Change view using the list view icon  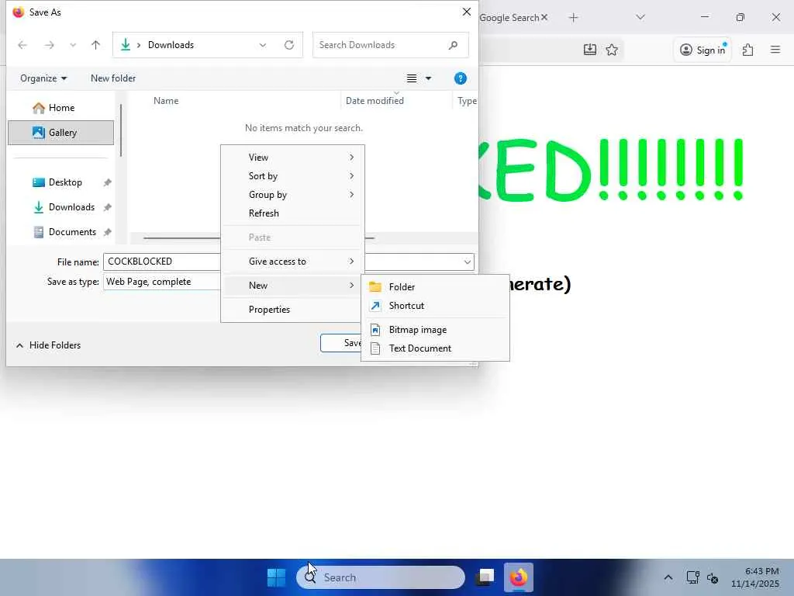(x=412, y=78)
